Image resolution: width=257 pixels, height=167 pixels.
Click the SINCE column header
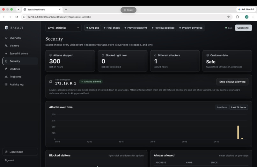click(214, 163)
